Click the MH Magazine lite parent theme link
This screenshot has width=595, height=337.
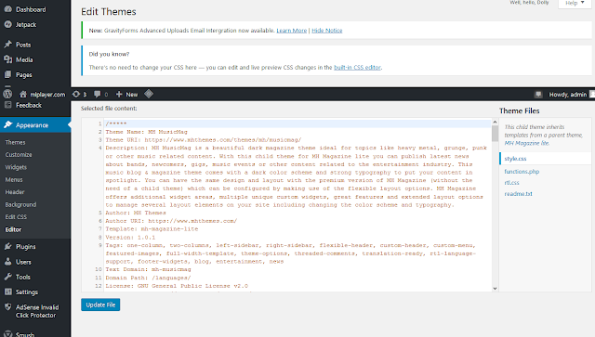tap(526, 143)
